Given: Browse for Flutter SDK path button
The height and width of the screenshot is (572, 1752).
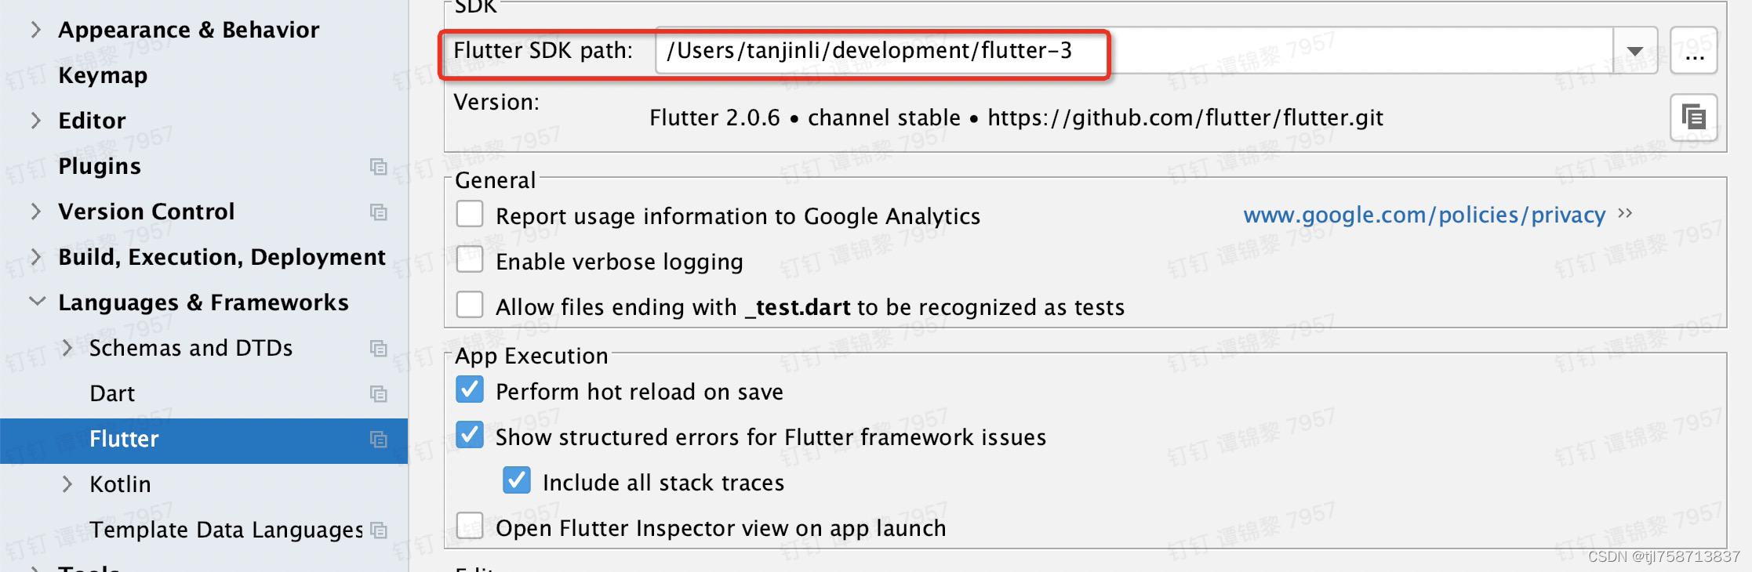Looking at the screenshot, I should click(1694, 51).
